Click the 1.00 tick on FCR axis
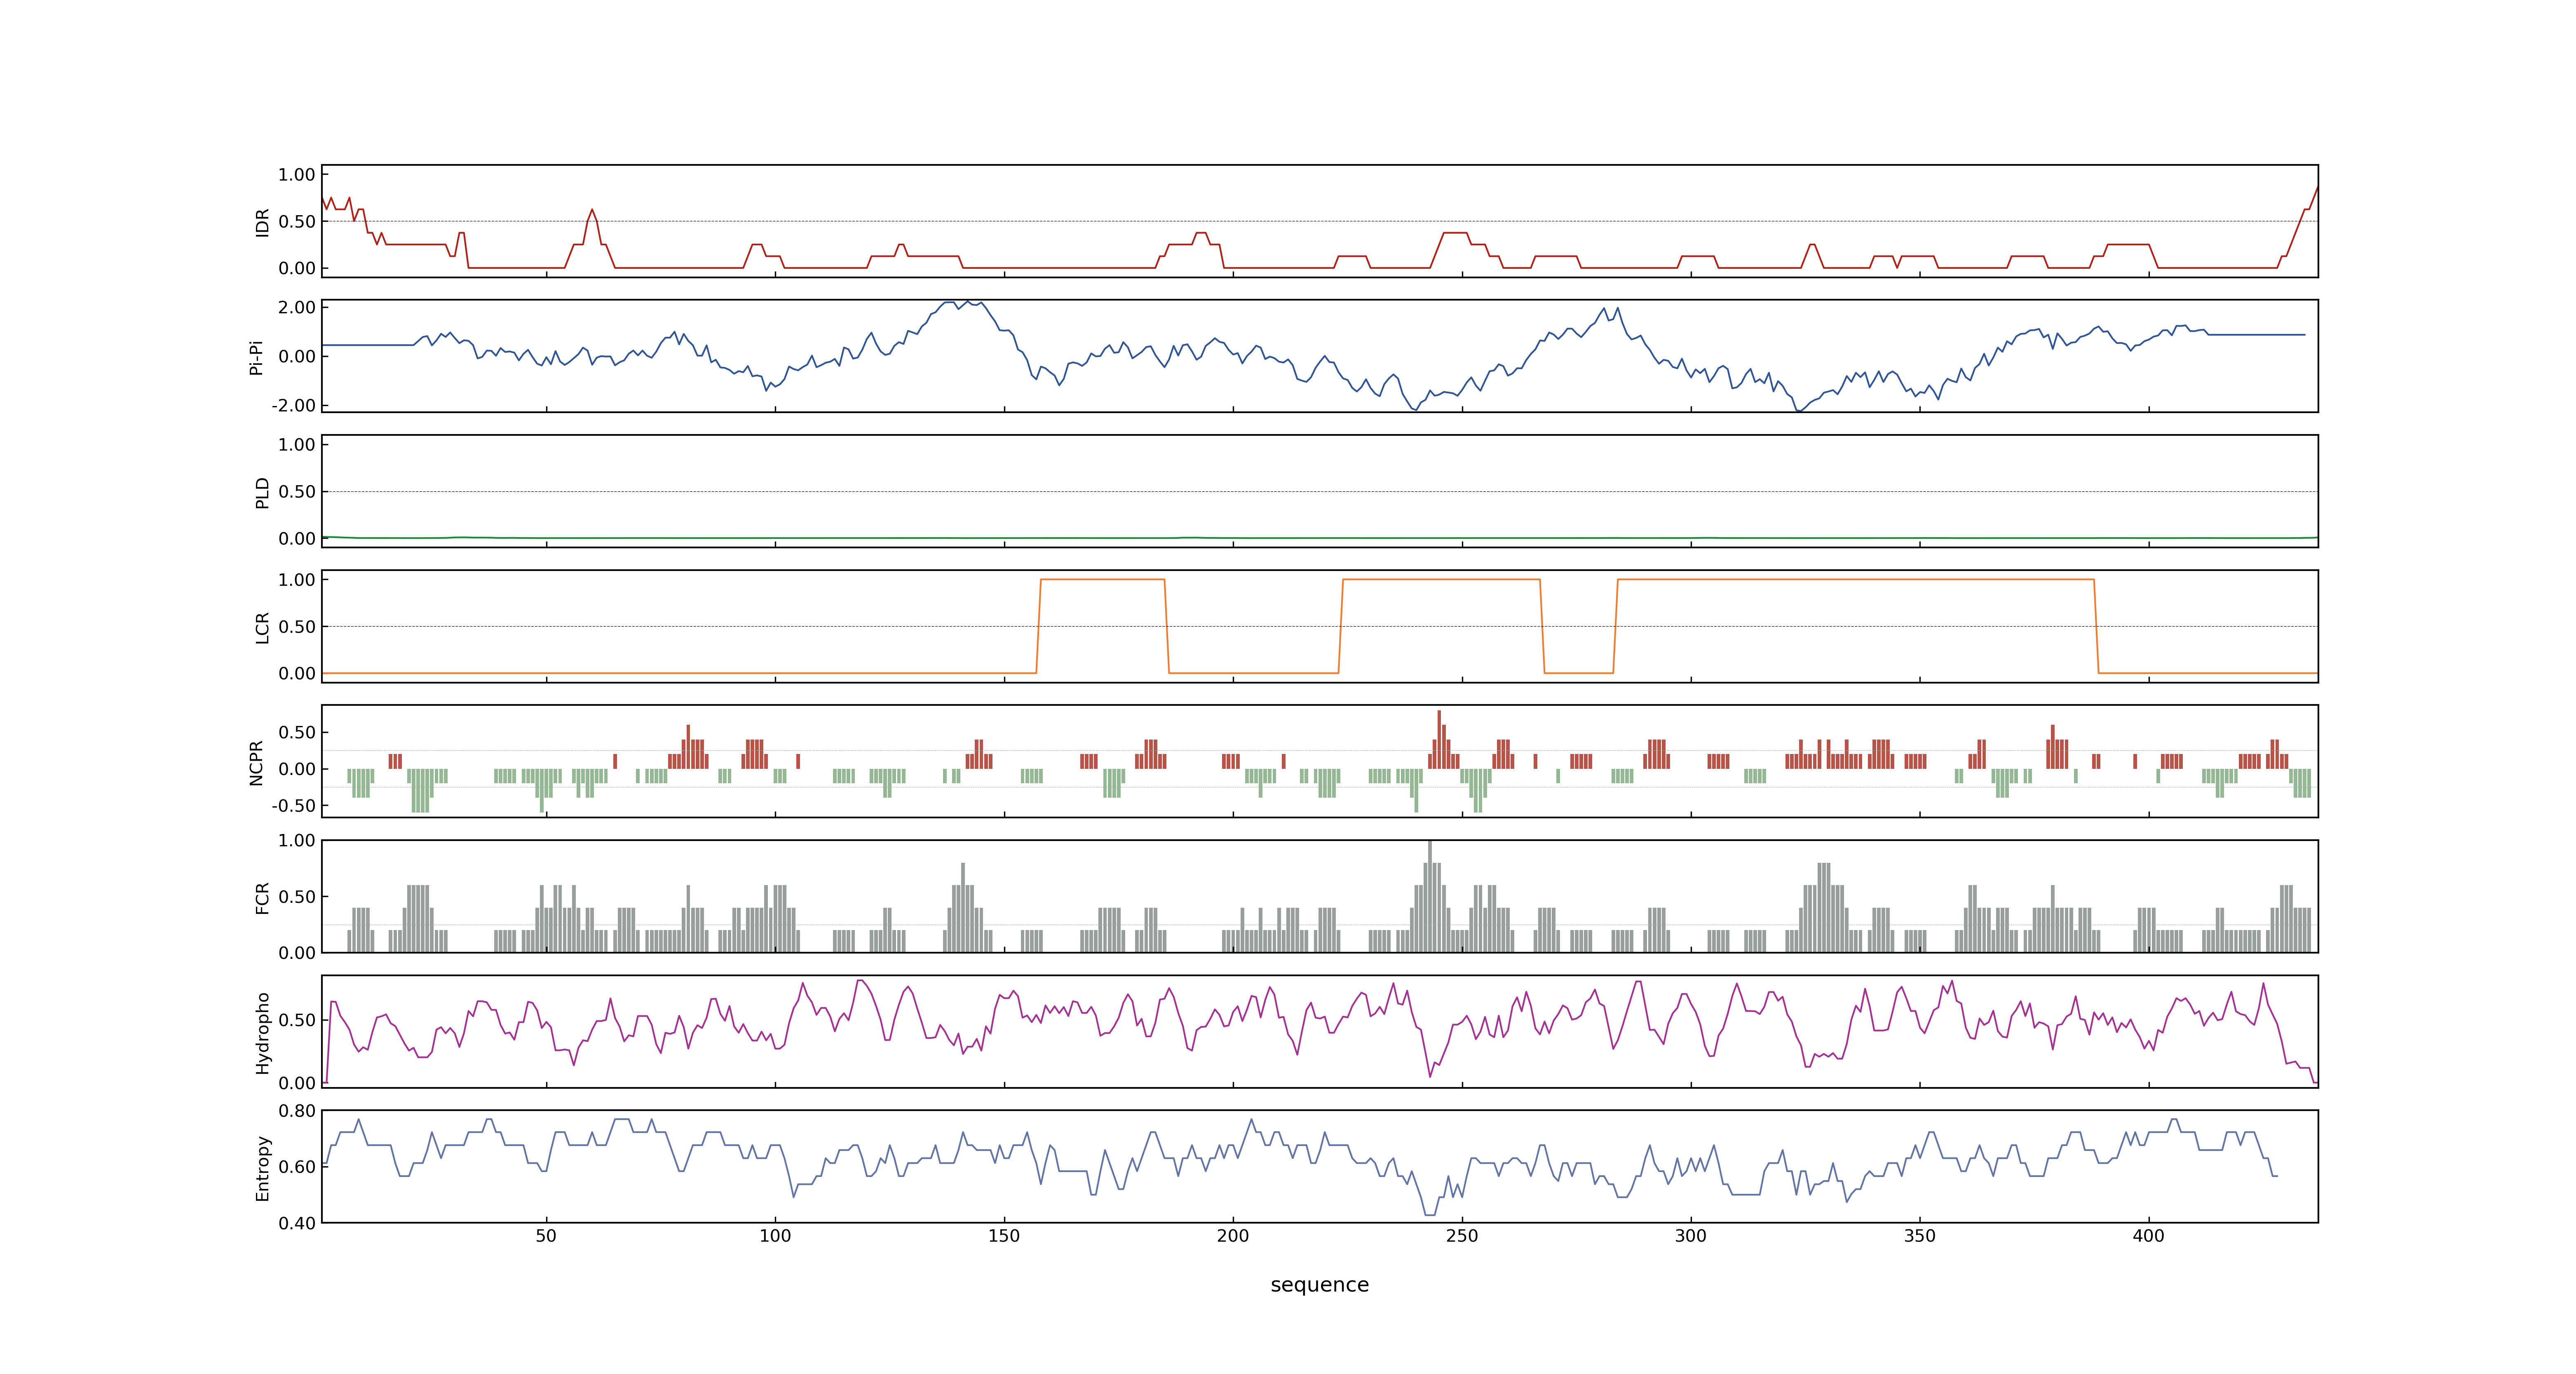This screenshot has height=1374, width=2576. 297,840
